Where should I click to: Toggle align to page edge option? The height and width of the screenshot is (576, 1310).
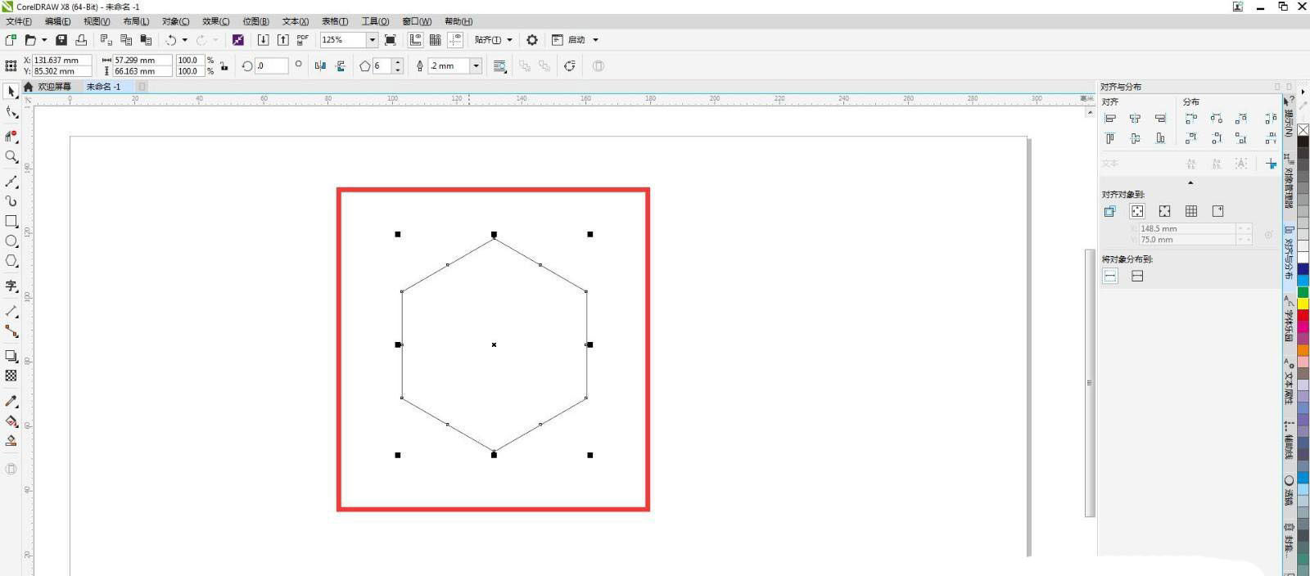(1137, 211)
